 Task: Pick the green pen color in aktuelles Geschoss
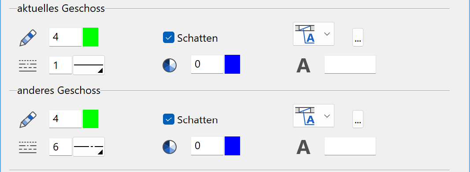point(91,37)
